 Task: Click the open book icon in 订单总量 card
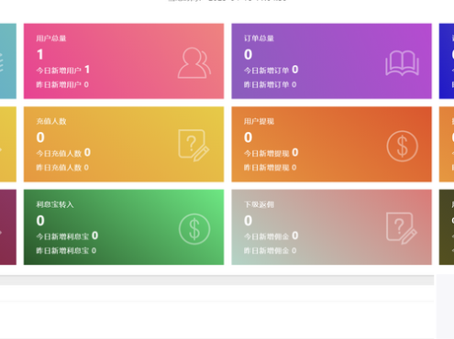[402, 63]
